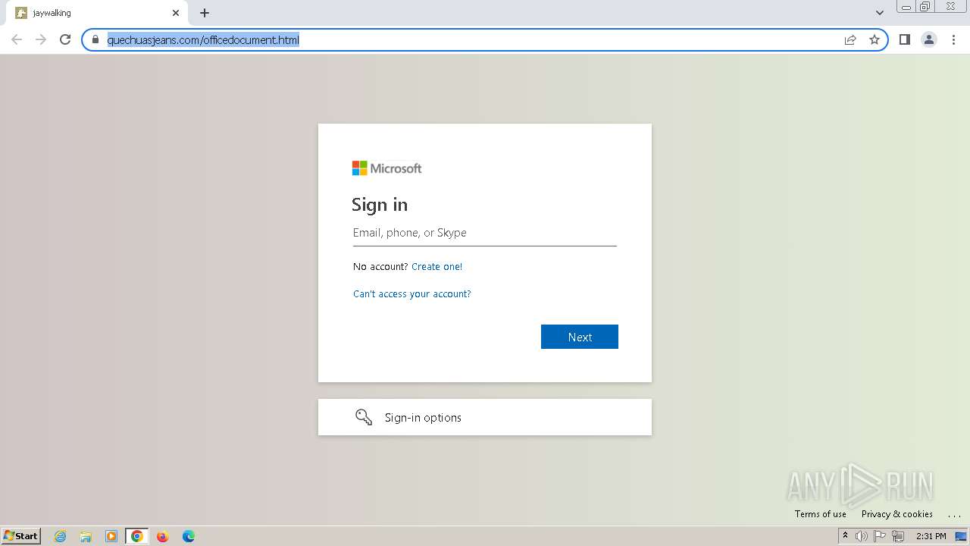The image size is (970, 546).
Task: Open the volume speaker tray icon
Action: pyautogui.click(x=862, y=536)
